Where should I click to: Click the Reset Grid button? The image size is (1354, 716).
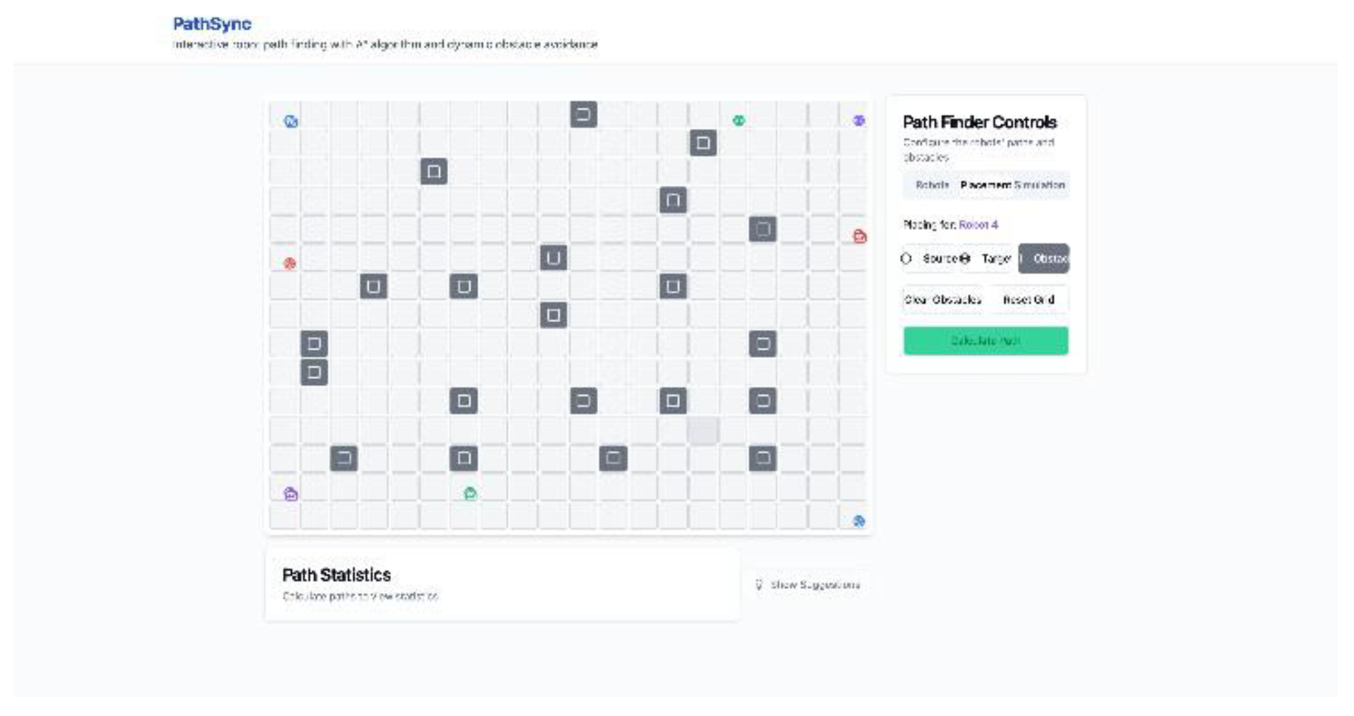[x=1028, y=300]
